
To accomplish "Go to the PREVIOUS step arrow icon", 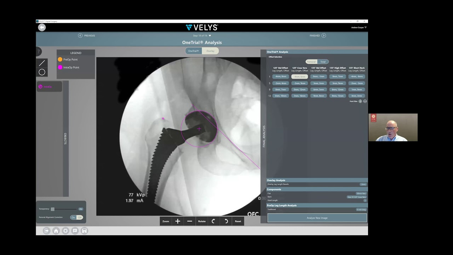I will click(80, 35).
